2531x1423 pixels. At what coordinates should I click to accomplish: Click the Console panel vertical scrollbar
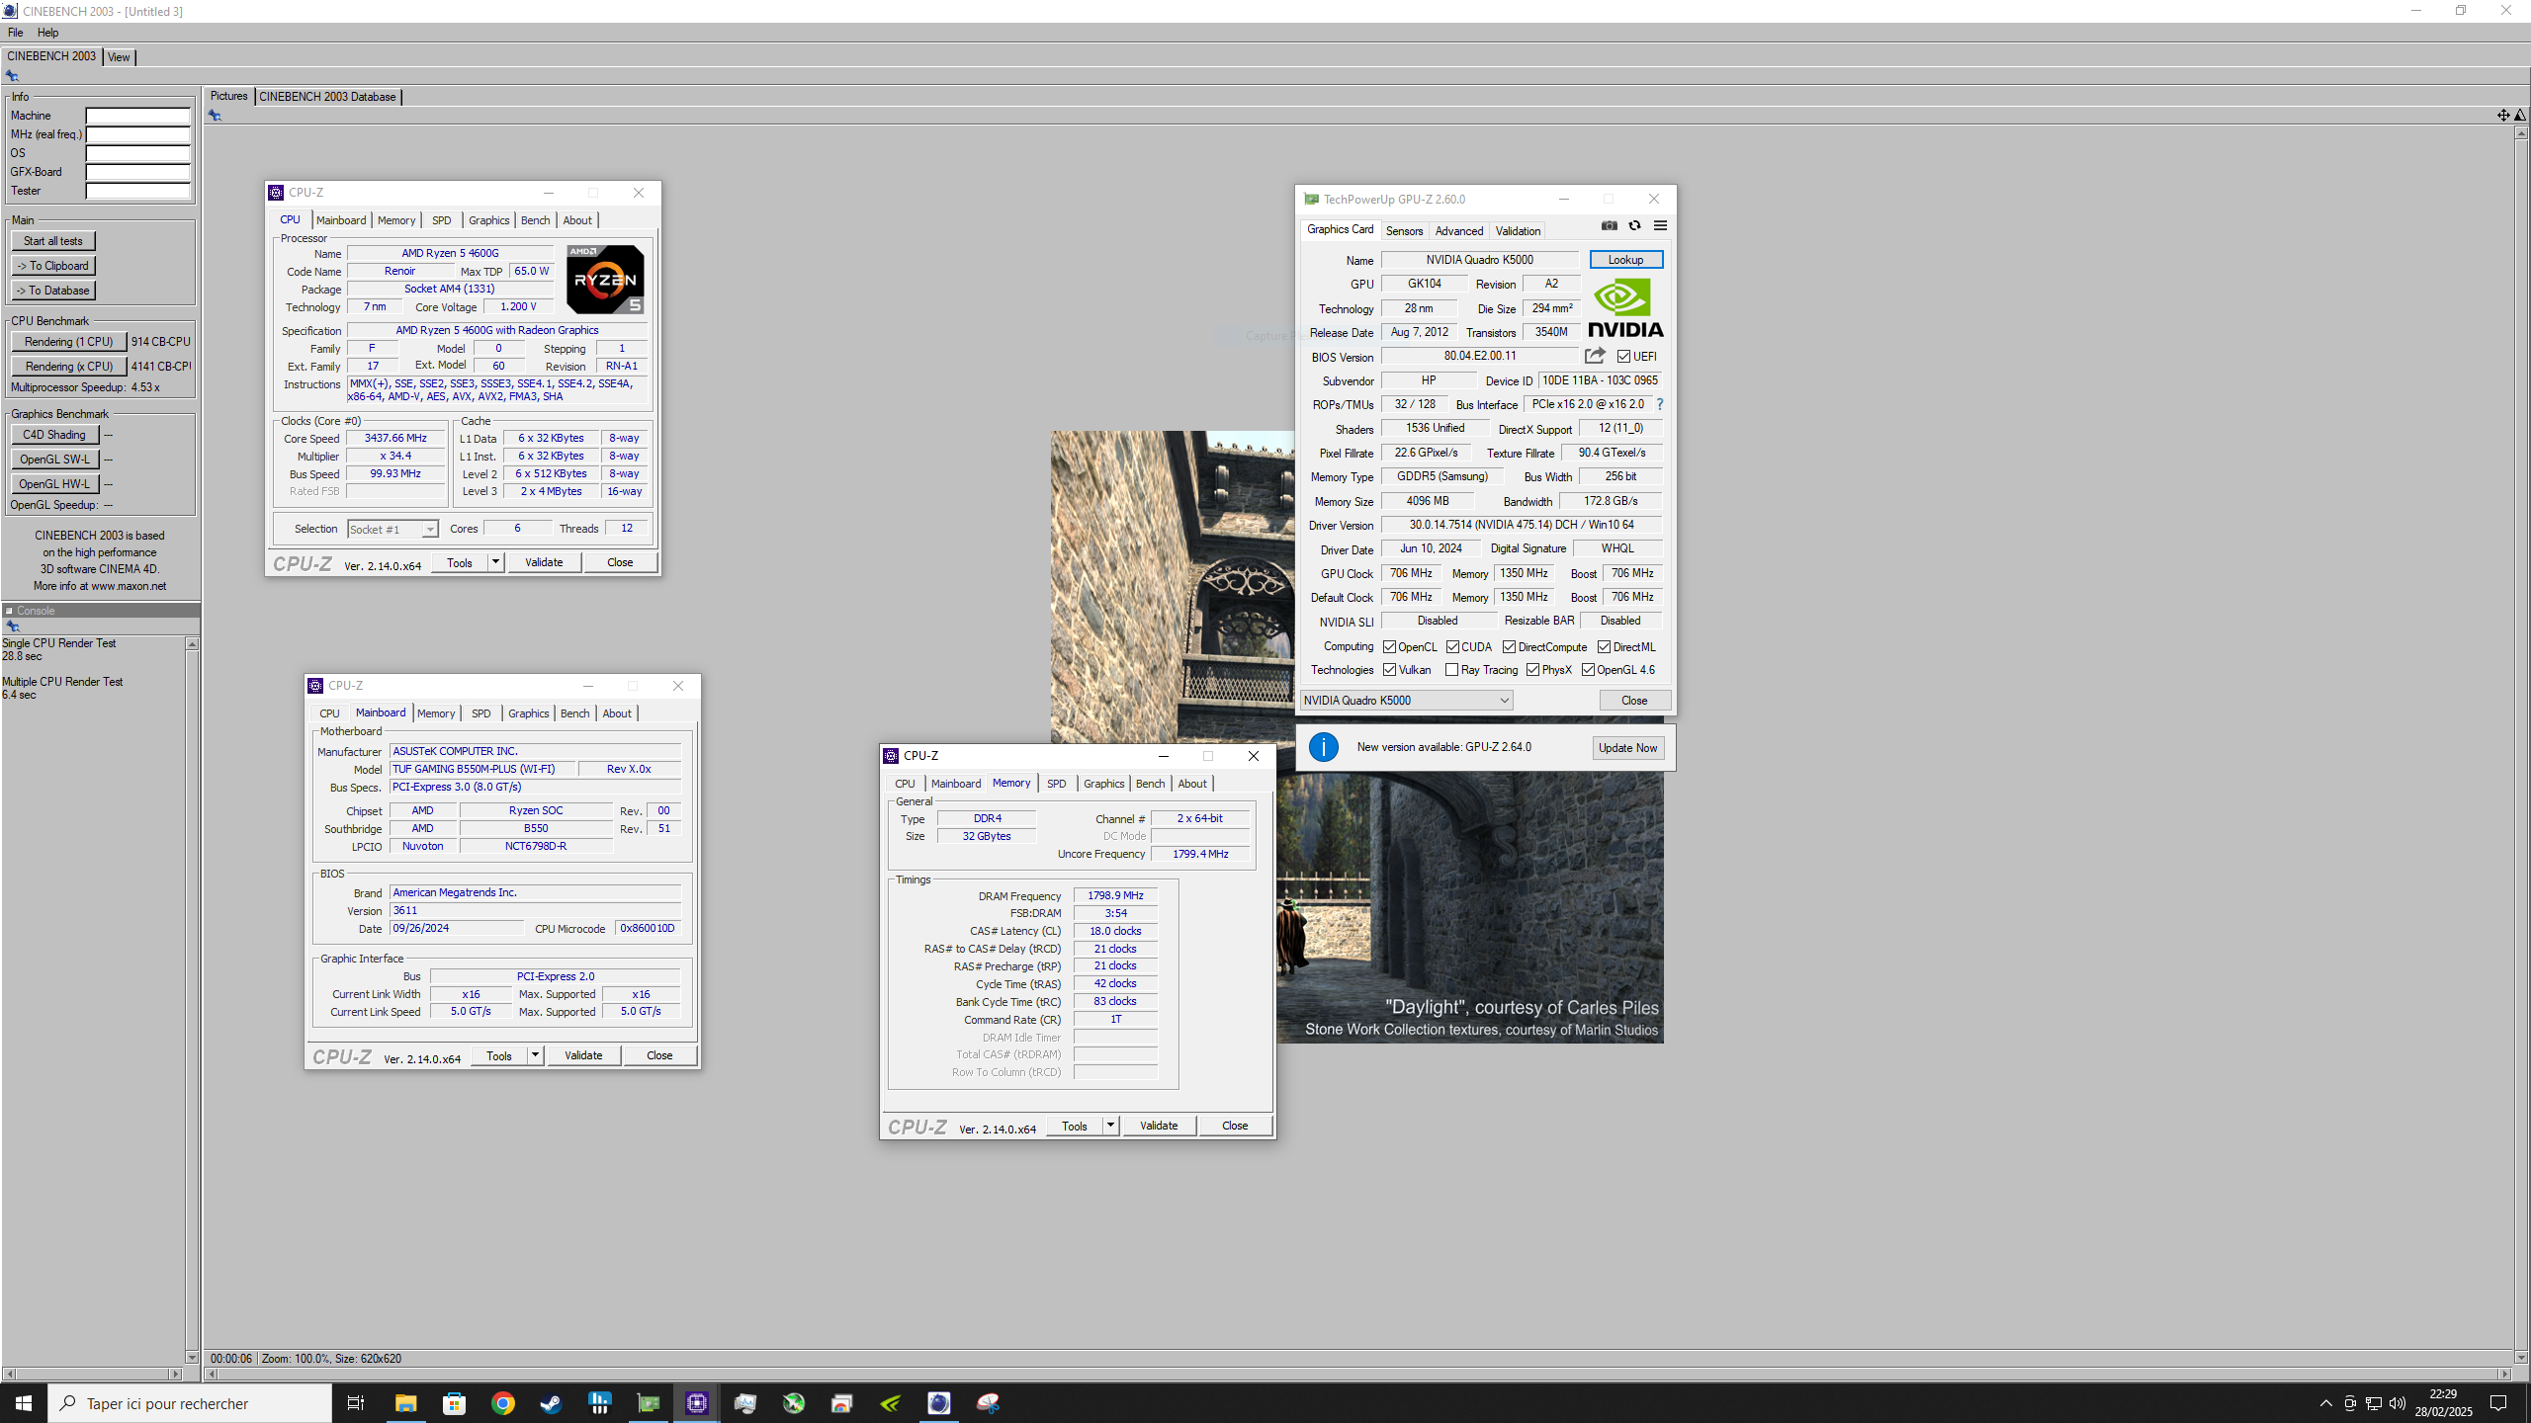click(192, 1000)
